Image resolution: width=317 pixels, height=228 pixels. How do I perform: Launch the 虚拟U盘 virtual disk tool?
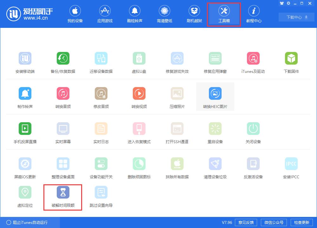coord(139,61)
